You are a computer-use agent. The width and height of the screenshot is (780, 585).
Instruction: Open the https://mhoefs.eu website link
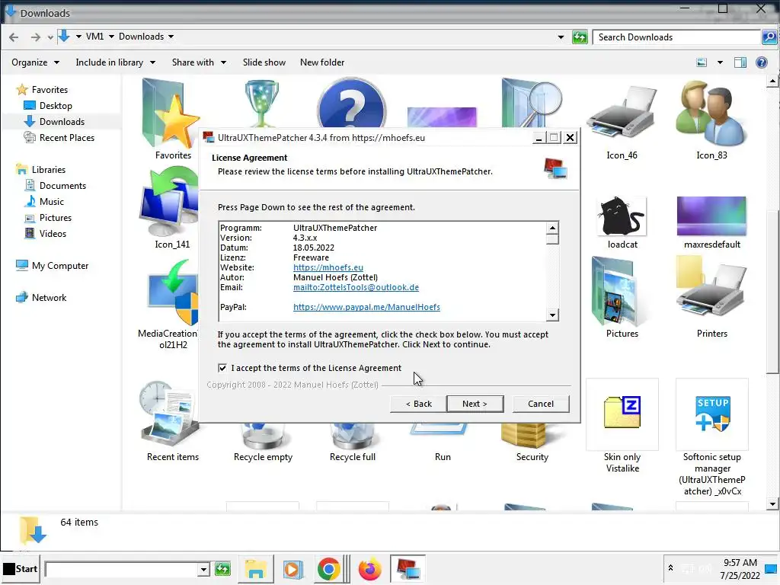(x=328, y=267)
